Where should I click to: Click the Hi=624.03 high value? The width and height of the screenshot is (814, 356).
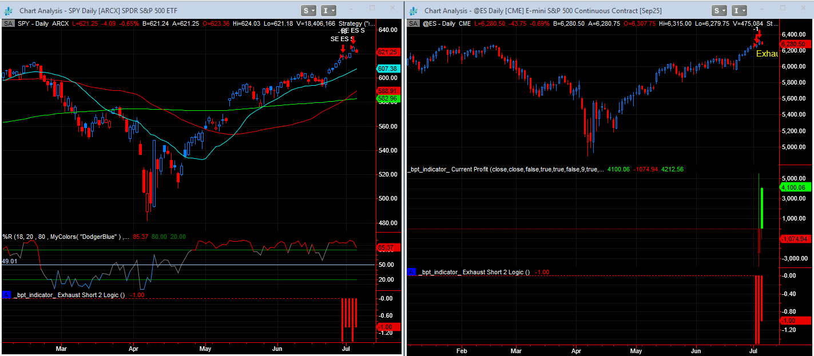(247, 23)
